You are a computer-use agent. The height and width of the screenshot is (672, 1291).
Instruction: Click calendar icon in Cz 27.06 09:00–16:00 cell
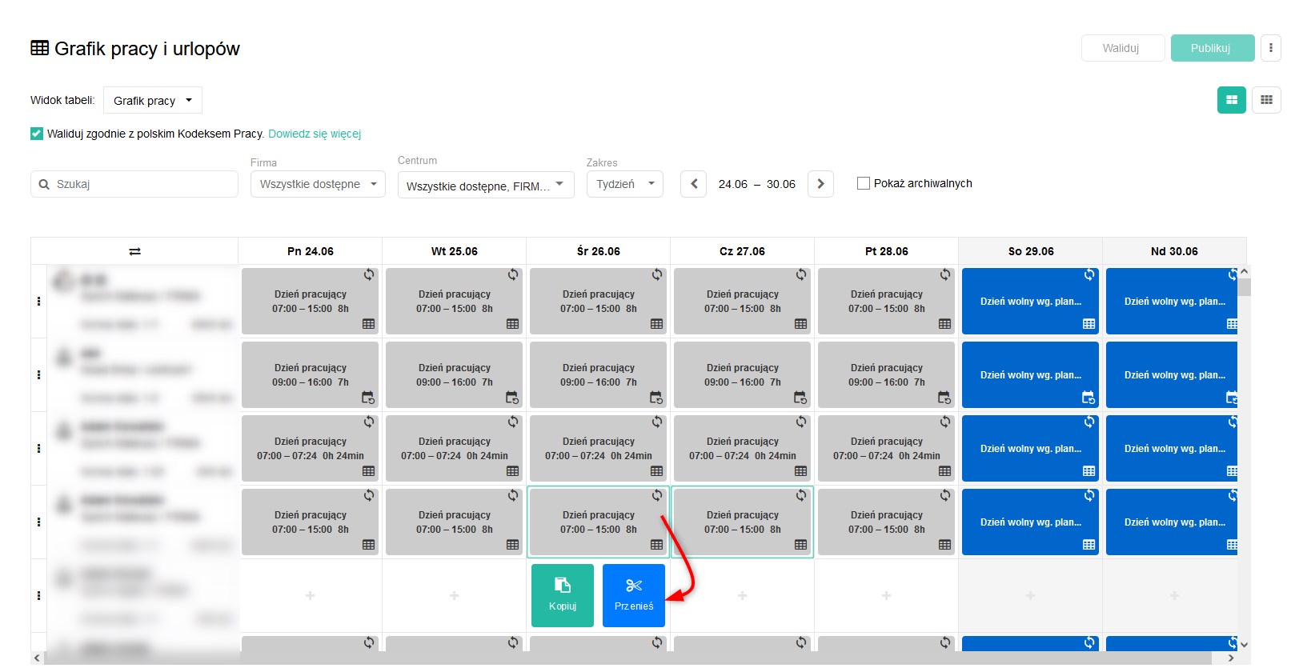pos(800,398)
